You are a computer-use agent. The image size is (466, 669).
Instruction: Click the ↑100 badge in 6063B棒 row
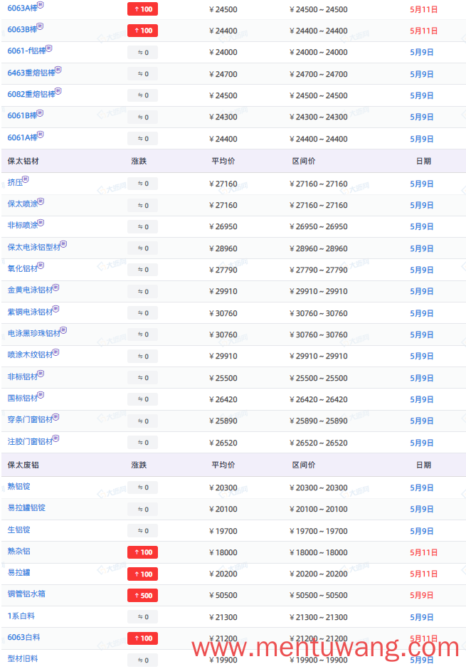[142, 31]
